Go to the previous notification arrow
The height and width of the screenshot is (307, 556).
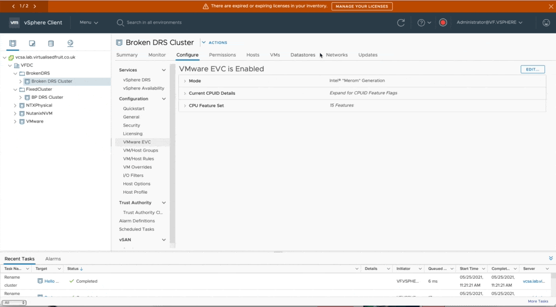[x=13, y=6]
